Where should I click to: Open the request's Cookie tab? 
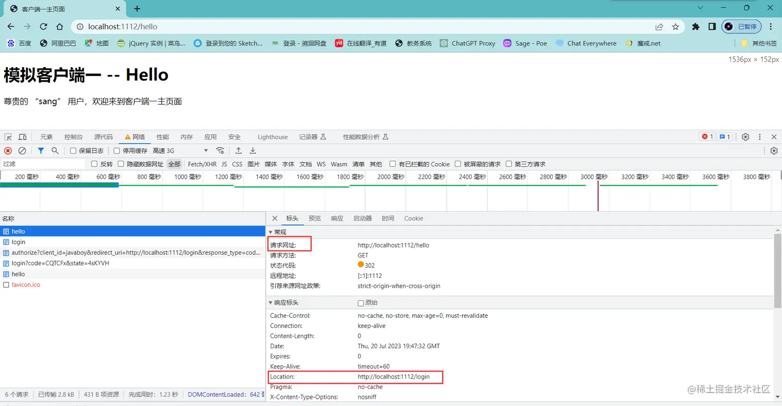414,218
